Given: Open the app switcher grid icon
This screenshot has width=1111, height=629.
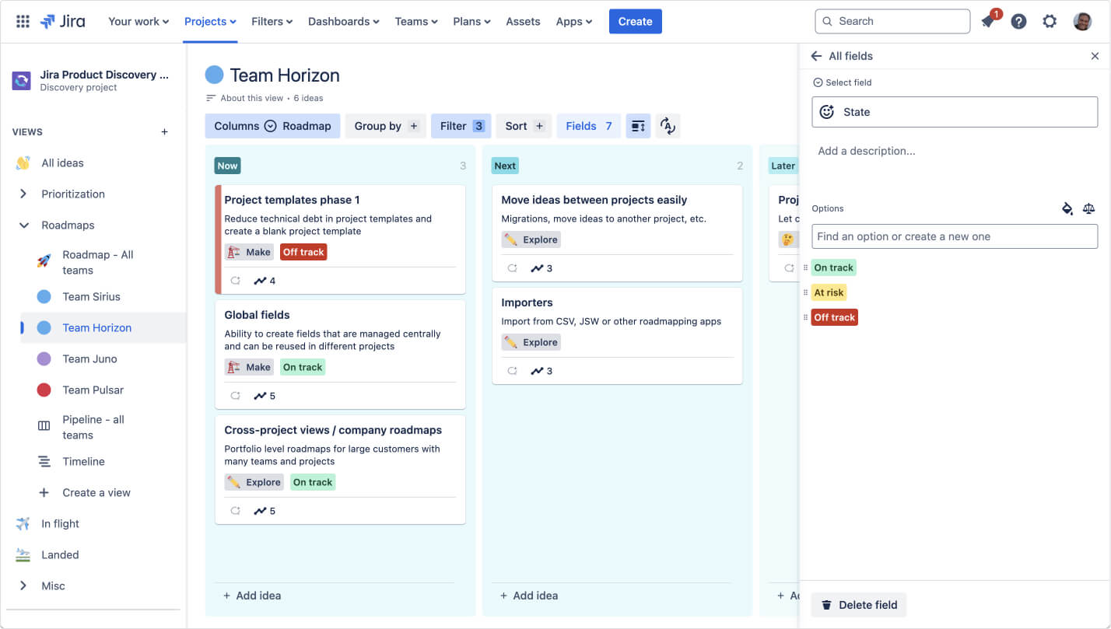Looking at the screenshot, I should click(x=21, y=21).
